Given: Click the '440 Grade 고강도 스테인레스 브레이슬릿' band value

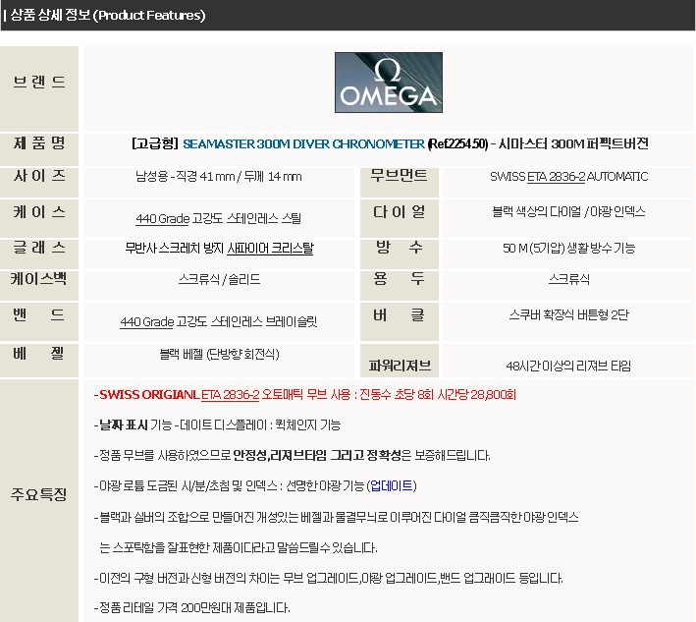Looking at the screenshot, I should click(218, 321).
